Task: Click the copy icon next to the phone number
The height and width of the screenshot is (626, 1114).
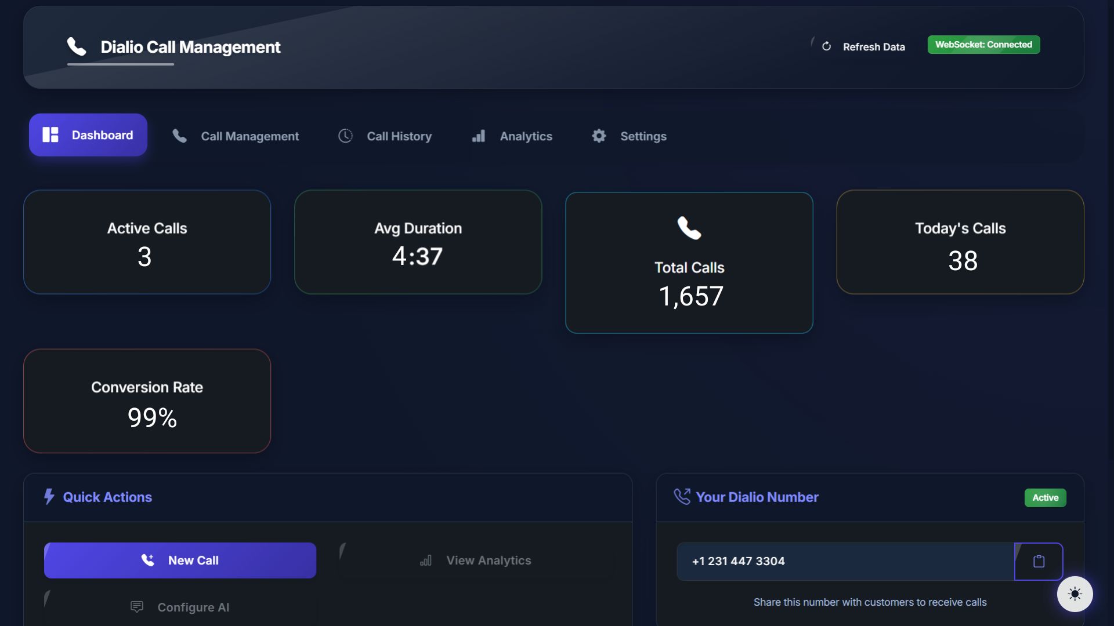Action: click(x=1038, y=561)
